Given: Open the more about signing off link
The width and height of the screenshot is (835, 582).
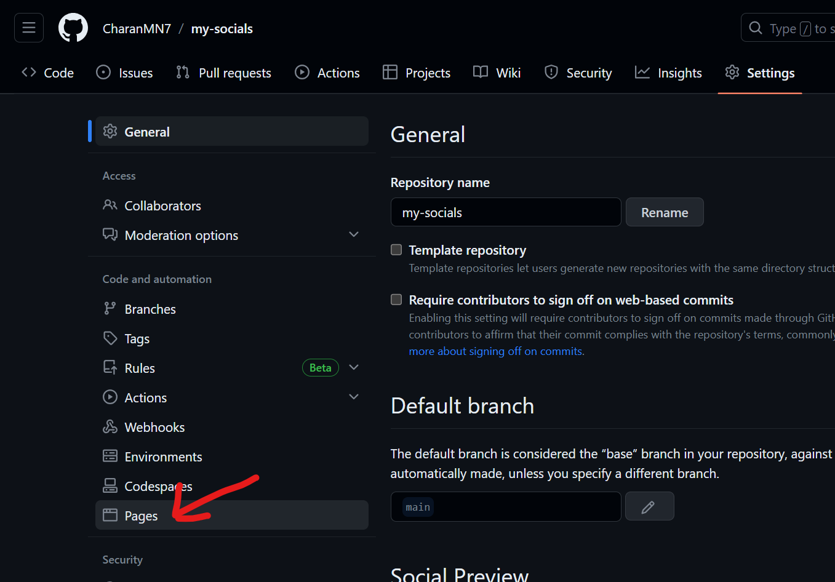Looking at the screenshot, I should (x=496, y=351).
